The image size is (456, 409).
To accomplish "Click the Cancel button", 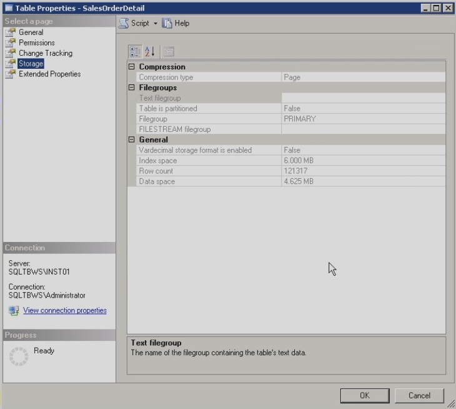I will point(419,396).
